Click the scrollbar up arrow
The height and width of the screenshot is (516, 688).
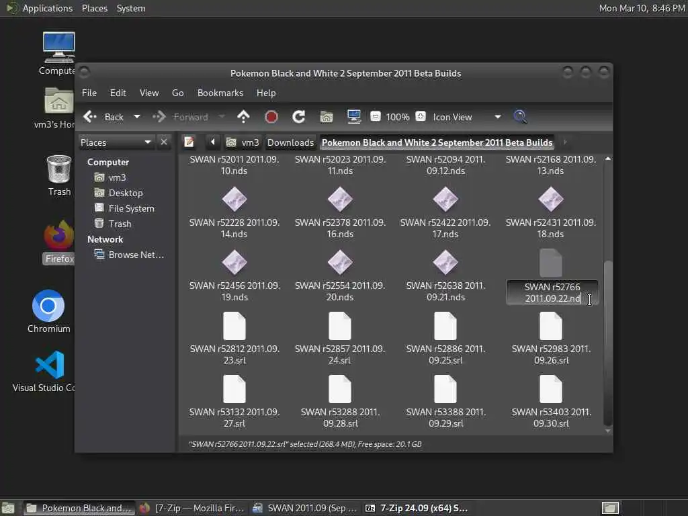607,159
